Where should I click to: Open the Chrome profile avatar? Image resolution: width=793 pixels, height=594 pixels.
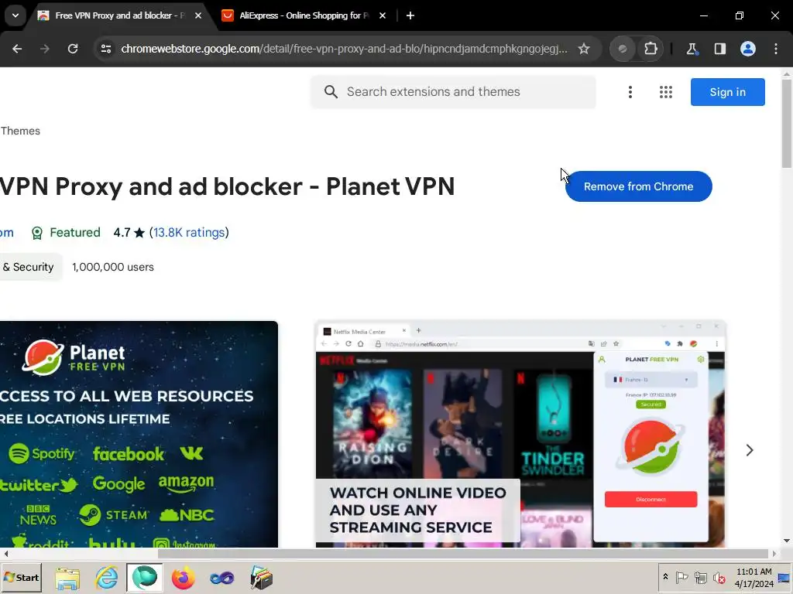click(748, 49)
